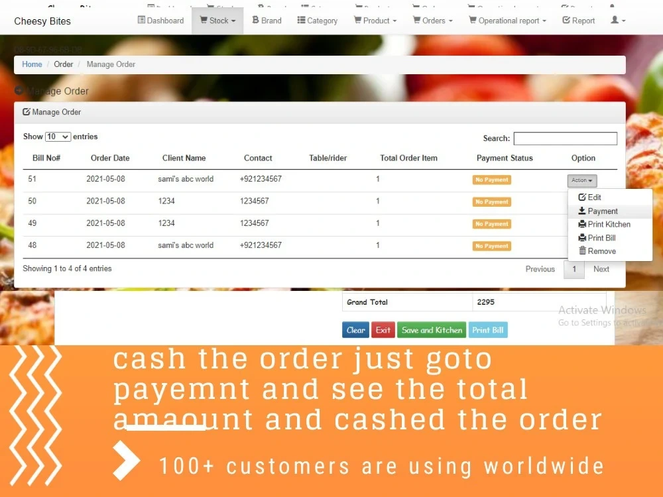Select page 1 in pagination

[573, 269]
